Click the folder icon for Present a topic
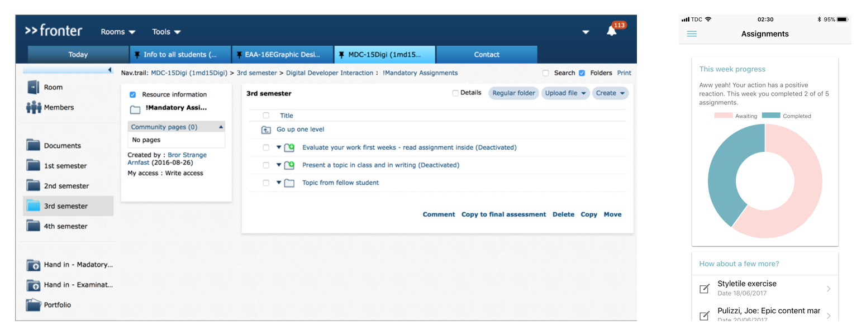 (x=289, y=165)
